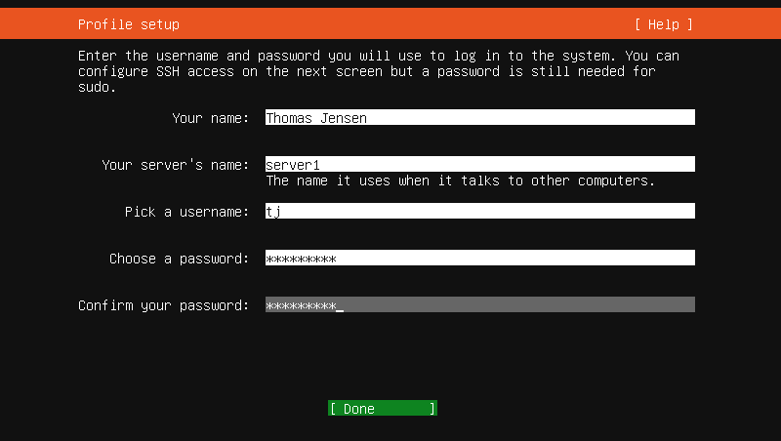Click the username and password instructions paragraph
Image resolution: width=781 pixels, height=441 pixels.
click(379, 71)
